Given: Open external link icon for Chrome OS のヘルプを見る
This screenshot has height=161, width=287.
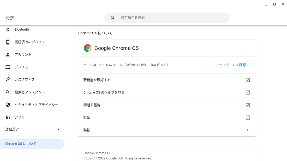Looking at the screenshot, I should [x=248, y=93].
